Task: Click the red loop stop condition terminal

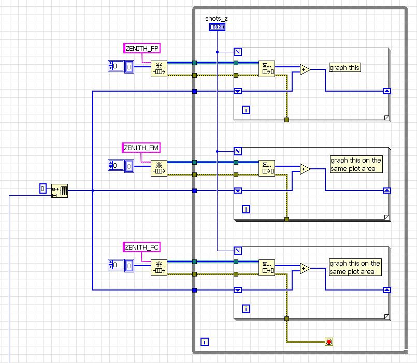Action: tap(328, 341)
